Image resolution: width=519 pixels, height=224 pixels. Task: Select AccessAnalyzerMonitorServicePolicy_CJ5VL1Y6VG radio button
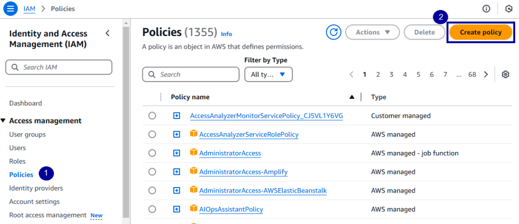152,116
